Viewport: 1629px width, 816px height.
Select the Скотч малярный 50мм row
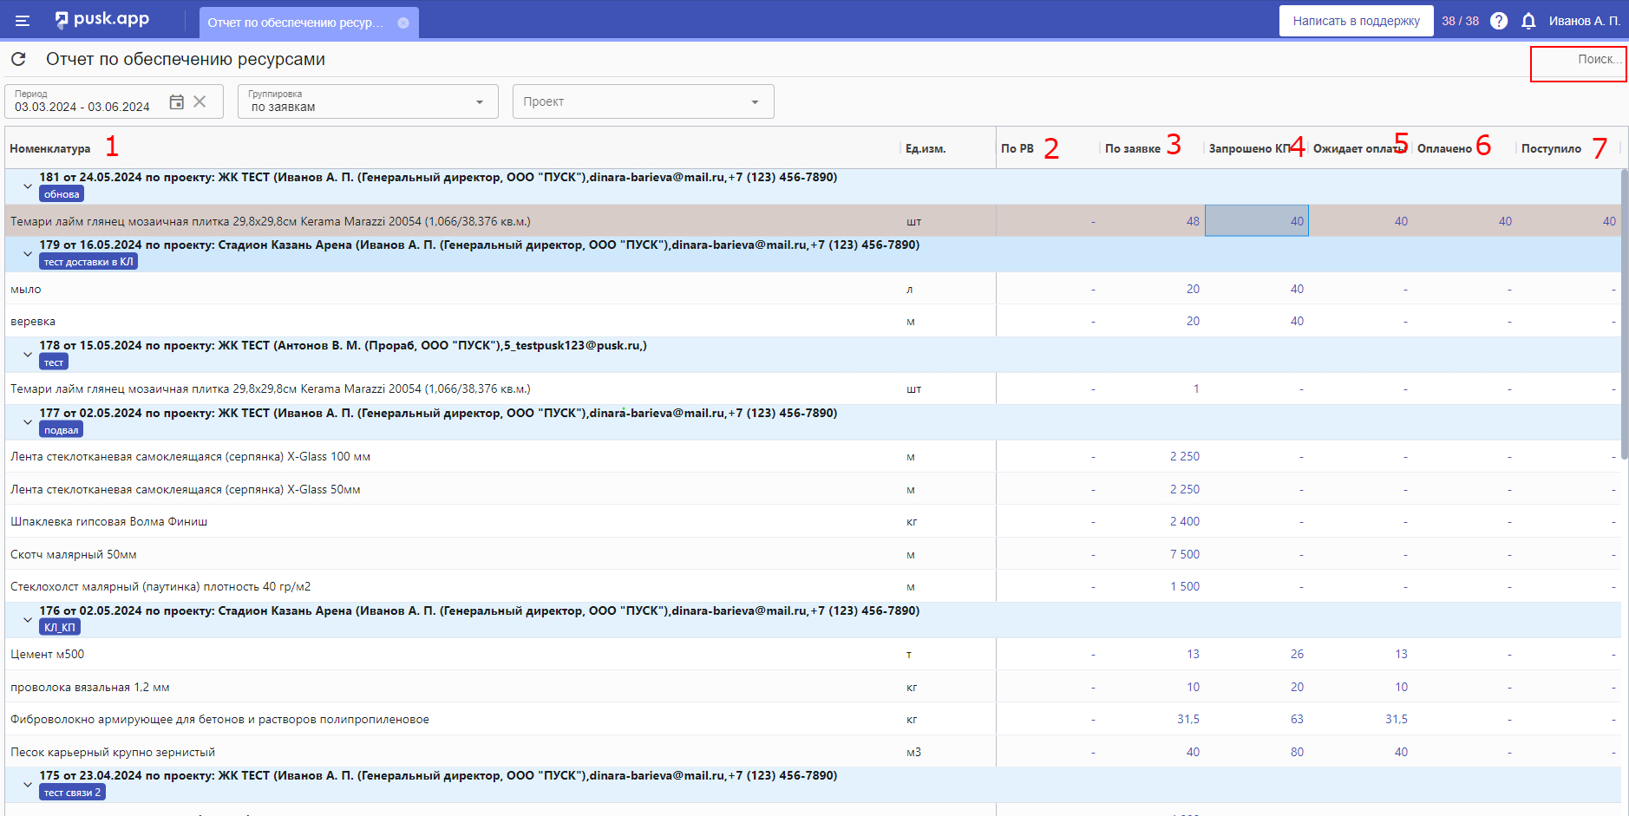[813, 554]
